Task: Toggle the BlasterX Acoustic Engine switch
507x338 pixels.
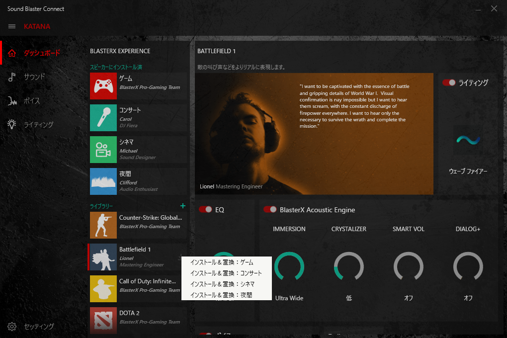Action: pyautogui.click(x=270, y=209)
